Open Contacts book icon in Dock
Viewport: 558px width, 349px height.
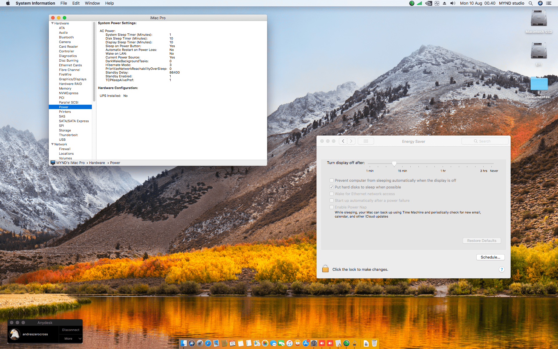pos(224,343)
